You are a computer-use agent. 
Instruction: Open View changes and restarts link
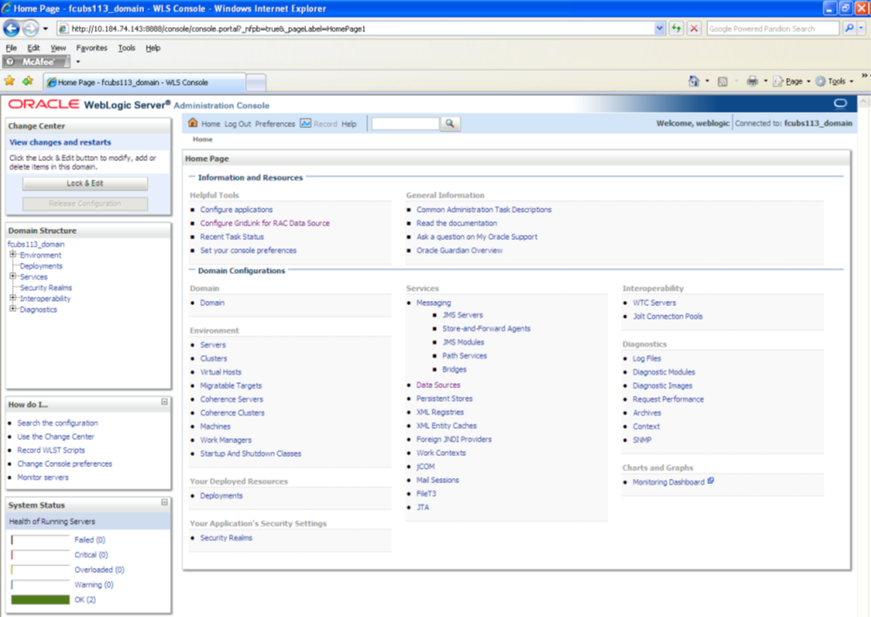coord(60,142)
